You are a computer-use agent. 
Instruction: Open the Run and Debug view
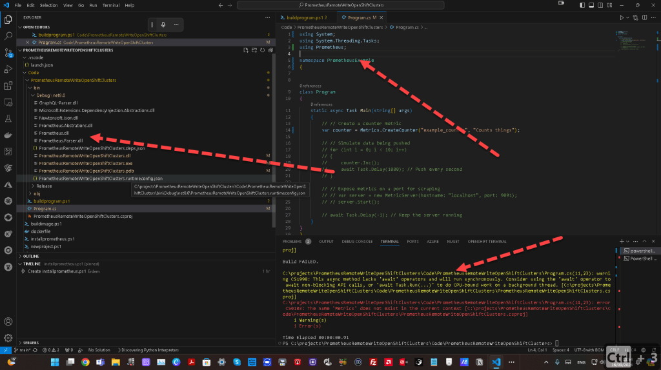[x=8, y=69]
